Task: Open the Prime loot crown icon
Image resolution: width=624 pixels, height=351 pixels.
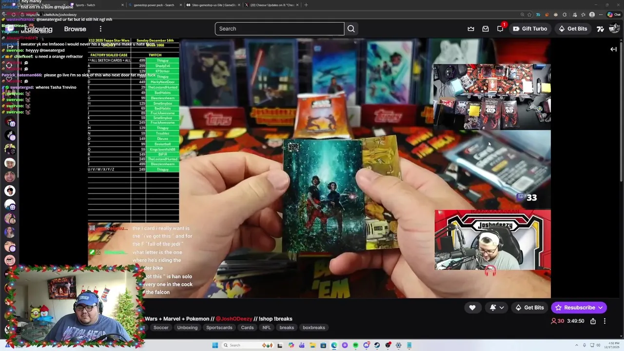Action: click(471, 29)
